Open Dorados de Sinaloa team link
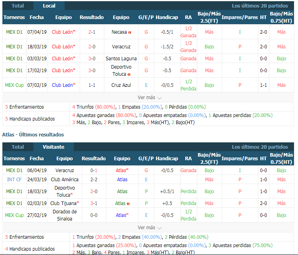The image size is (298, 255). point(65,215)
